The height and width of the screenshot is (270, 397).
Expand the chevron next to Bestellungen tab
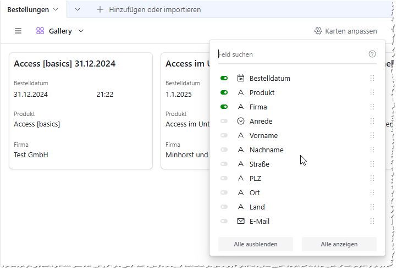coord(77,9)
